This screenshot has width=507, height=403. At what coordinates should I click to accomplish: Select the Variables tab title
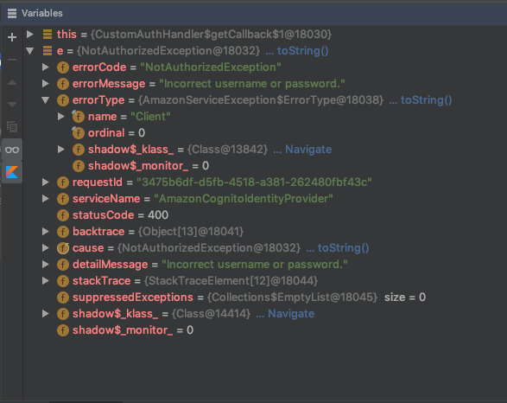click(42, 13)
